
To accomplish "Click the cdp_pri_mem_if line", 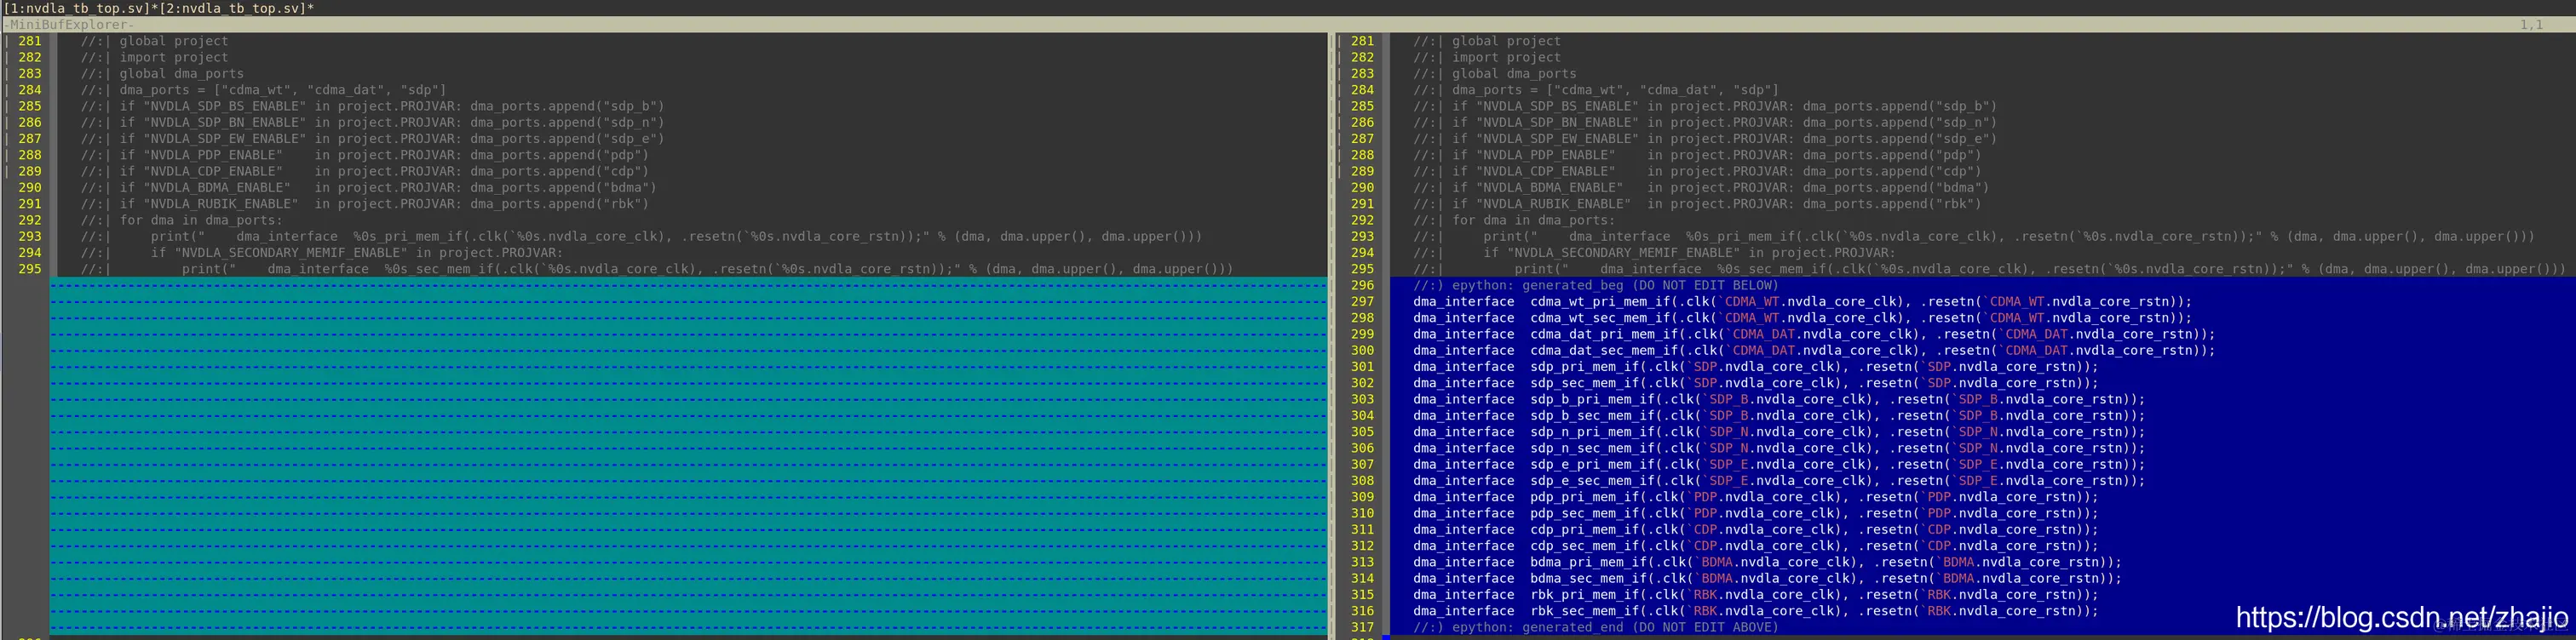I will click(x=1756, y=529).
